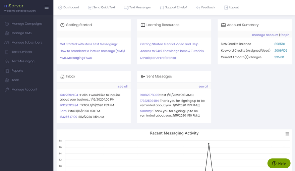Screen dimensions: 295x171
Task: Click see all in Inbox panel
Action: coord(123,87)
